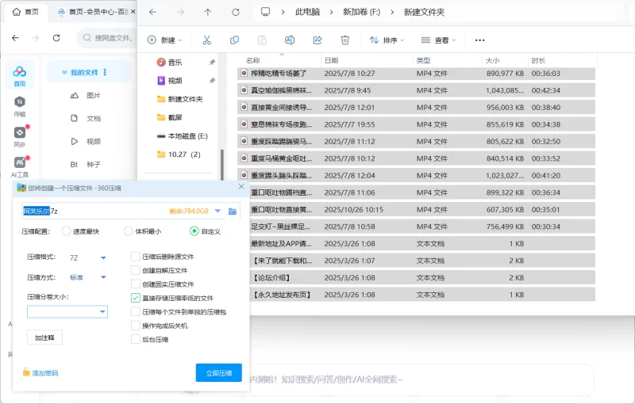Select the 速度最快 compression radio button

[65, 231]
